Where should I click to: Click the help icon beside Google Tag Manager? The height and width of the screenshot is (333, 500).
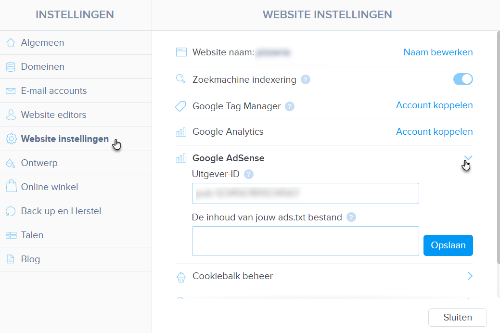tap(289, 106)
